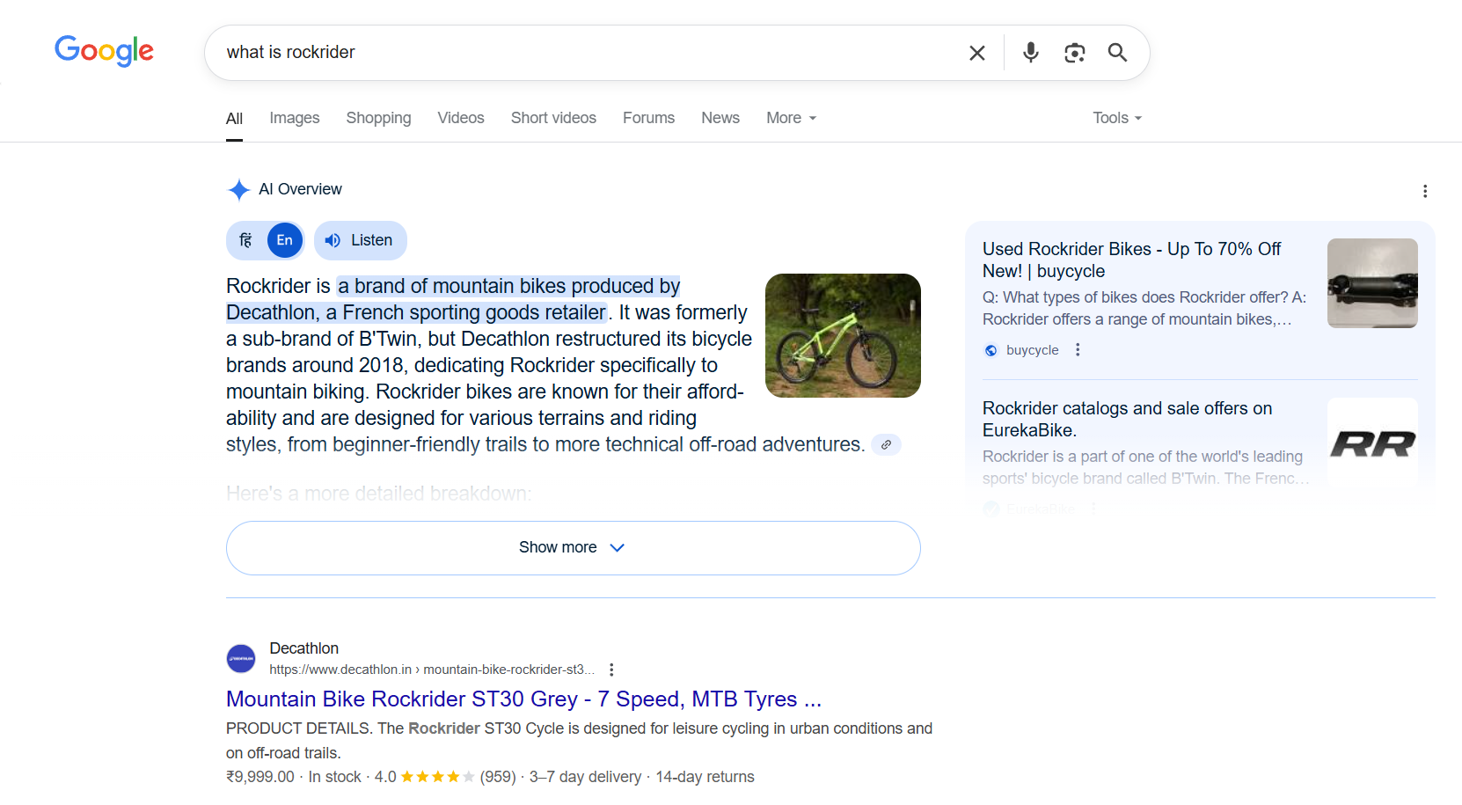Select English language toggle in AI Overview
The height and width of the screenshot is (805, 1462).
pyautogui.click(x=284, y=240)
